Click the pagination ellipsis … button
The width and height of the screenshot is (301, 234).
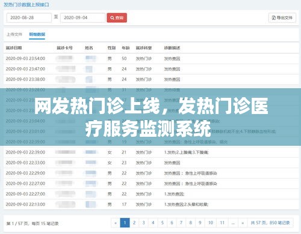tap(233, 223)
